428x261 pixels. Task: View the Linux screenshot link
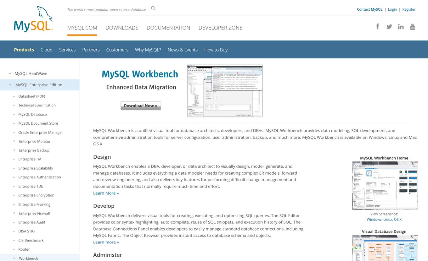coord(387,220)
